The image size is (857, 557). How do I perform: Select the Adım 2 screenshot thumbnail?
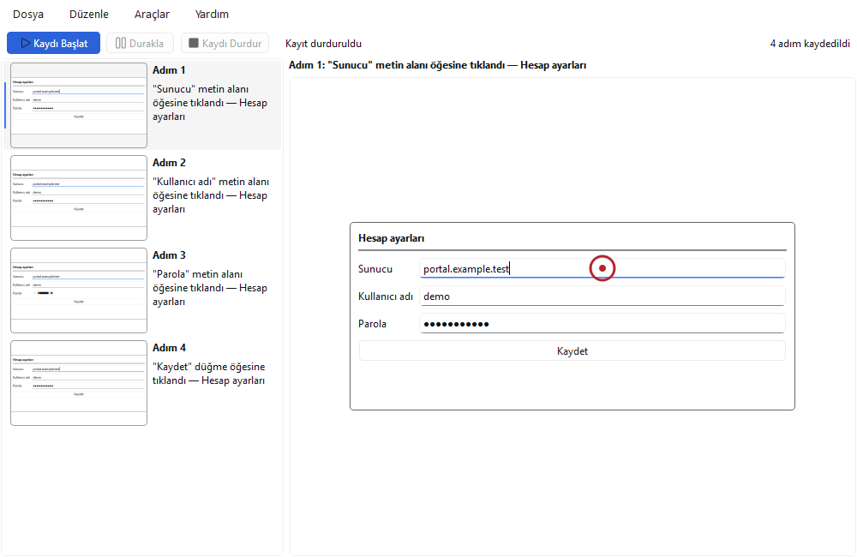(79, 198)
